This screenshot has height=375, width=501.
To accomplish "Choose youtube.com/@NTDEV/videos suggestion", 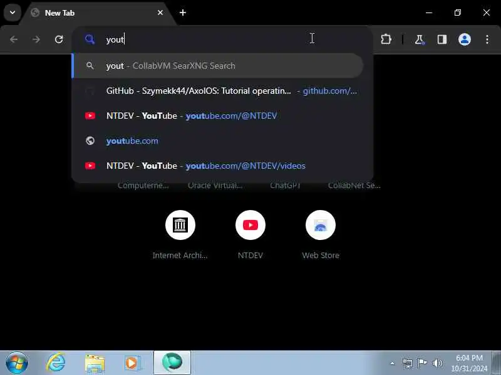I will click(x=218, y=166).
